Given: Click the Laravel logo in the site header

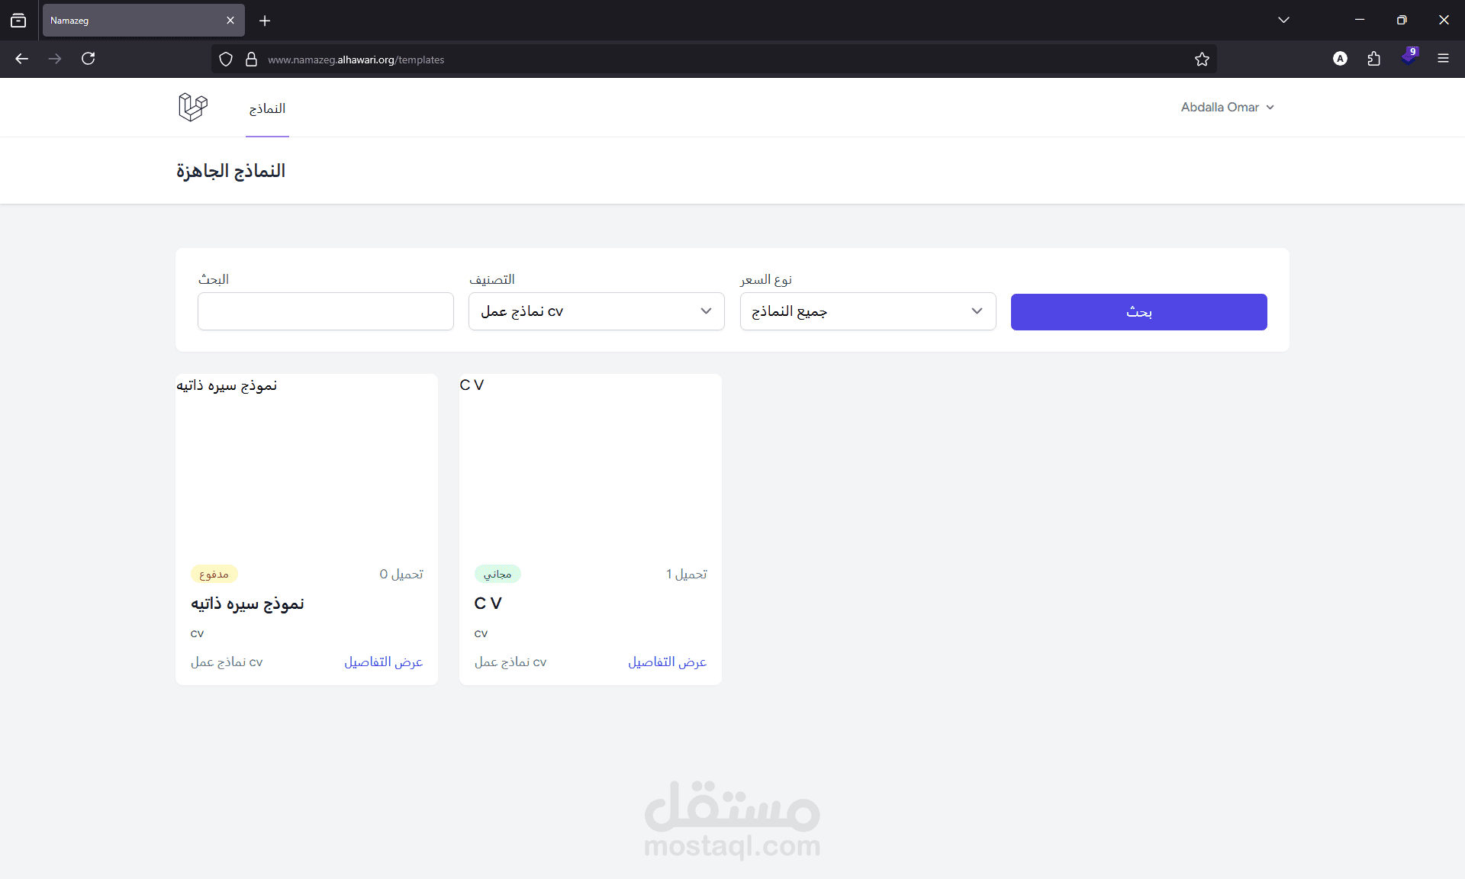Looking at the screenshot, I should tap(192, 107).
